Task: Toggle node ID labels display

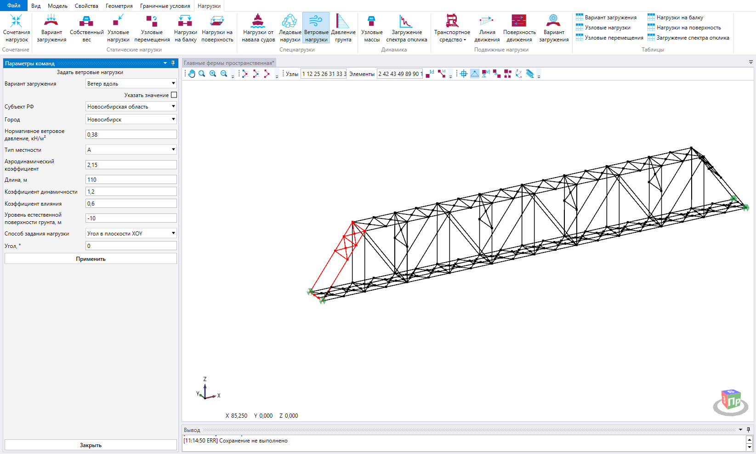Action: click(x=430, y=74)
